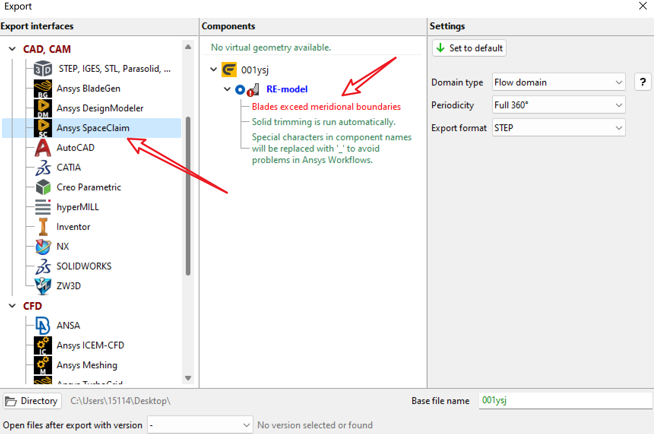Click the Inventor icon
Image resolution: width=654 pixels, height=434 pixels.
43,227
